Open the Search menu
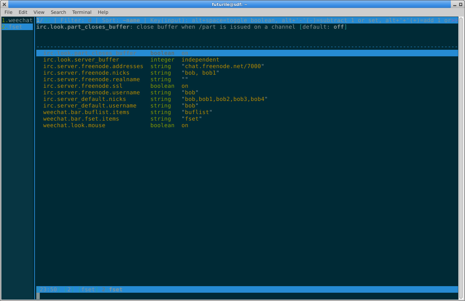This screenshot has height=301, width=465. [58, 12]
